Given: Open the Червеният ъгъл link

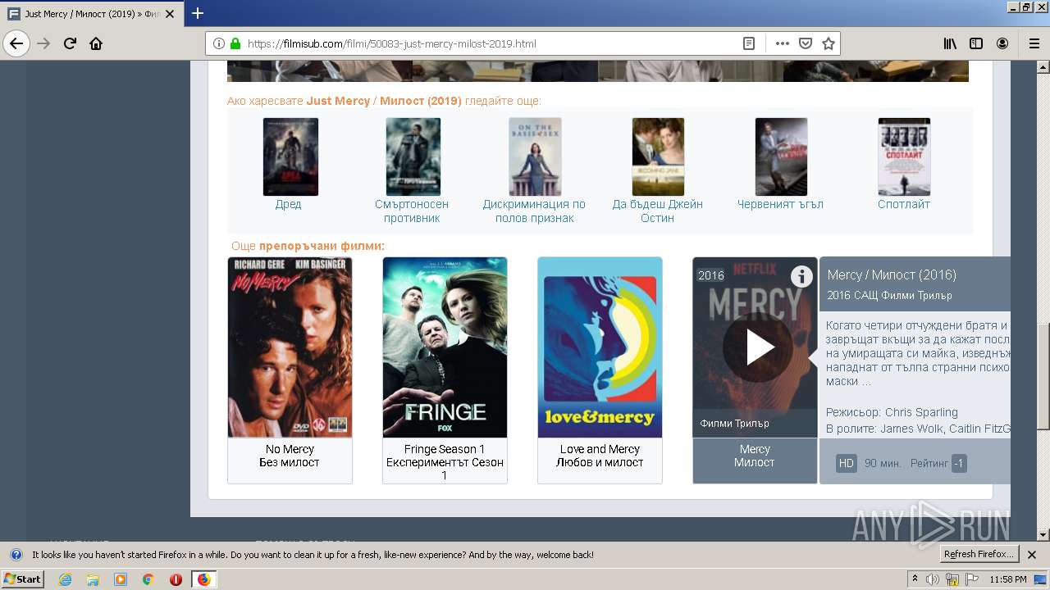Looking at the screenshot, I should point(780,204).
